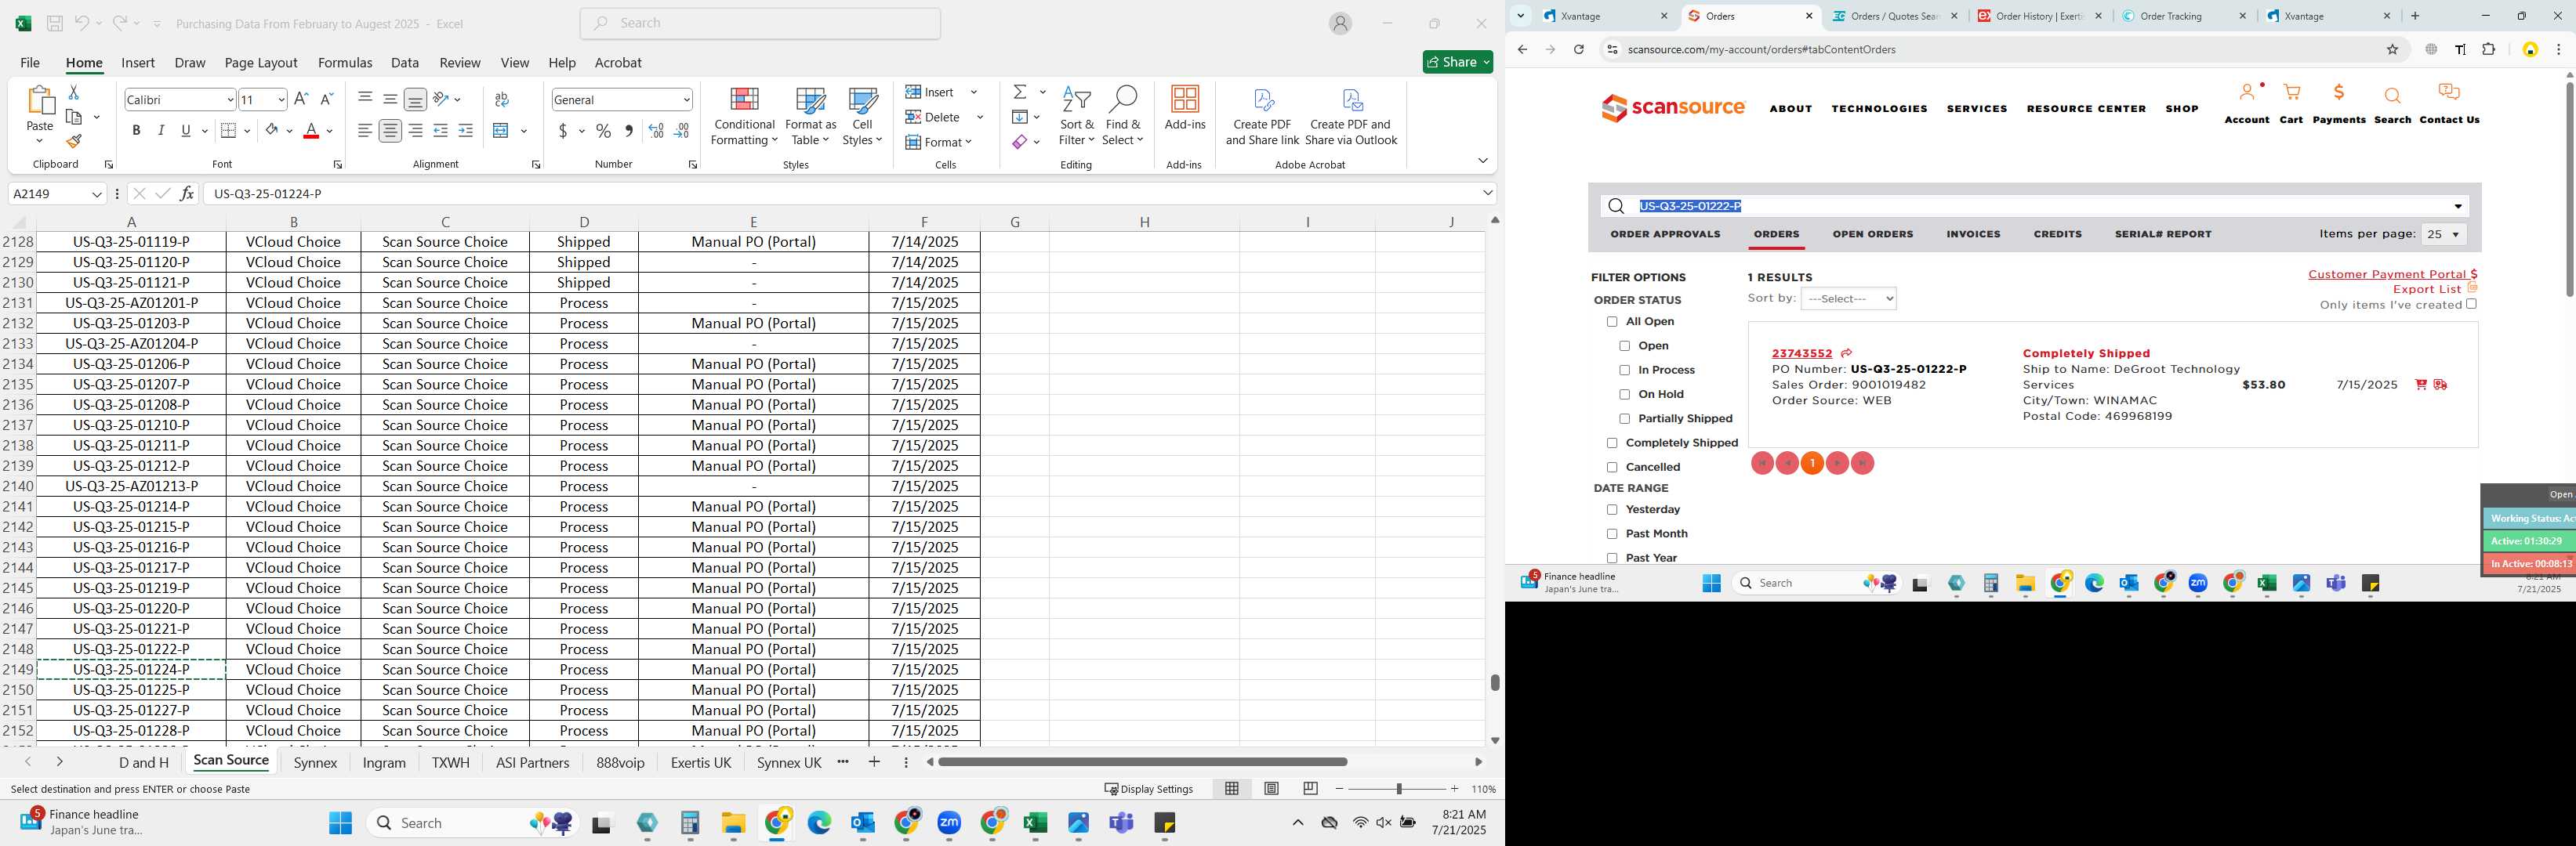Check the Open status filter
The image size is (2576, 846).
point(1624,345)
